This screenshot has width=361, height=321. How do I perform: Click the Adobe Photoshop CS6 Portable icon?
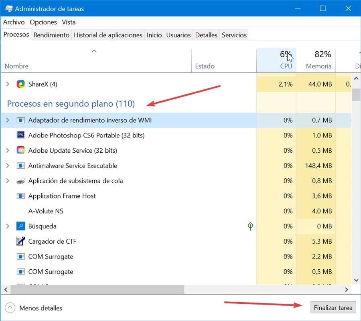point(20,135)
